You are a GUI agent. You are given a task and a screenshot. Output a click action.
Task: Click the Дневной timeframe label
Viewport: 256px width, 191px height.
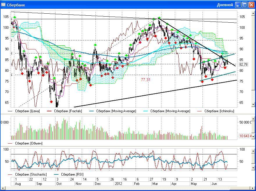coord(225,5)
